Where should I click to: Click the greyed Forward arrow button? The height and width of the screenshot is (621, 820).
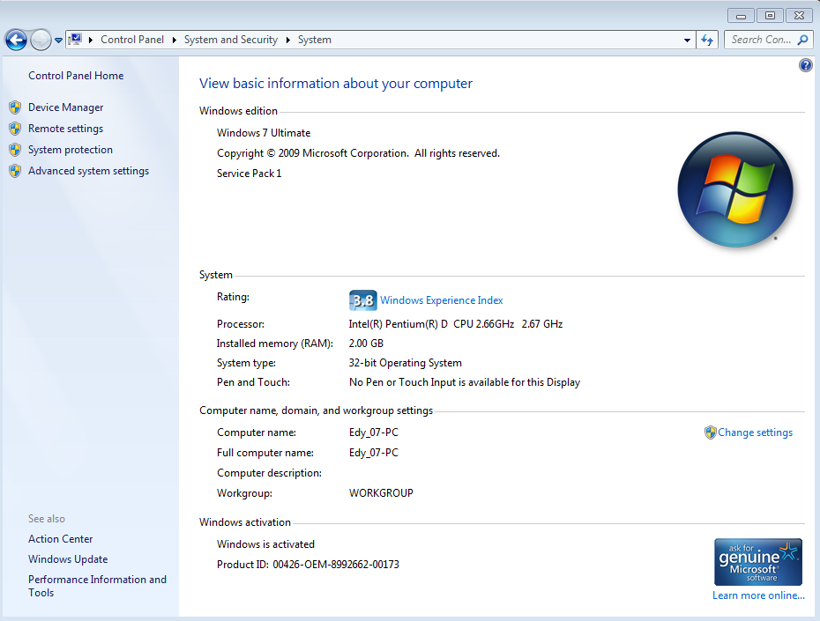point(41,40)
